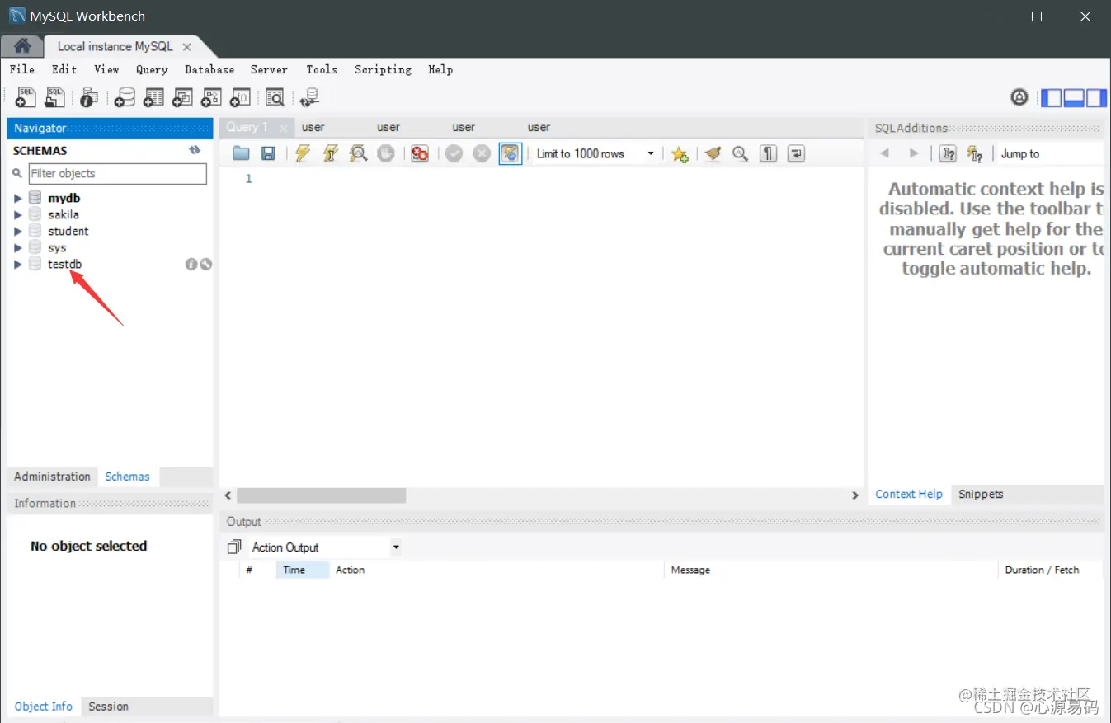Toggle word wrapping in the editor
Image resolution: width=1111 pixels, height=723 pixels.
click(x=796, y=153)
